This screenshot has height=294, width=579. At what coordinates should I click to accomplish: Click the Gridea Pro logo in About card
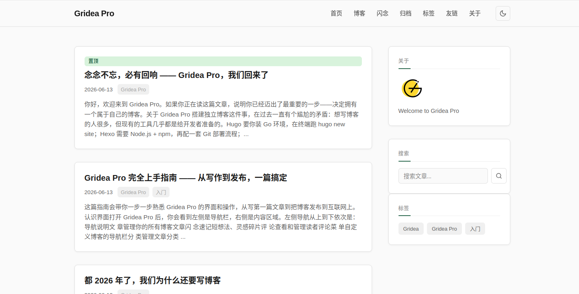(411, 89)
